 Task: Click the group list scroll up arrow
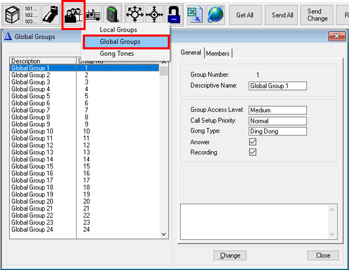coord(164,62)
